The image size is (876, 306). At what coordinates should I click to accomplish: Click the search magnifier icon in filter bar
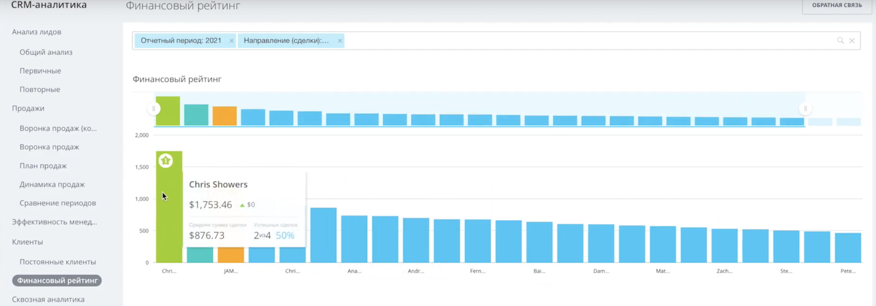point(841,40)
